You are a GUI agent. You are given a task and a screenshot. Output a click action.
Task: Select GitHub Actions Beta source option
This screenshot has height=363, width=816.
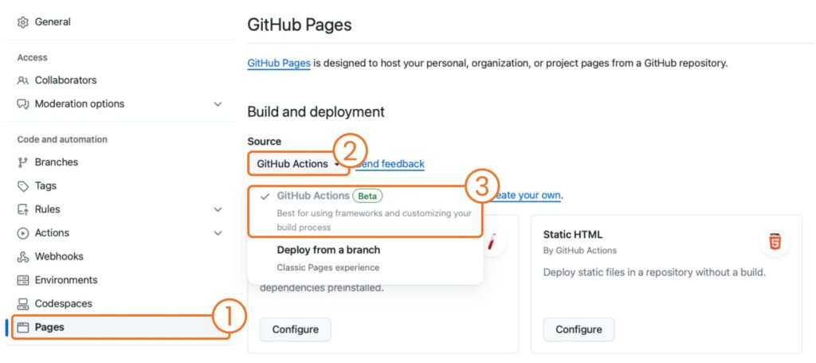tap(365, 211)
